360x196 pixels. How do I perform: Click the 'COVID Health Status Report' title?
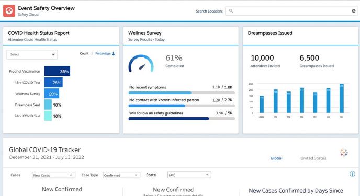pos(39,33)
